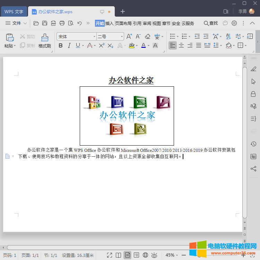Open the 文件 (File) menu button
This screenshot has width=260, height=260.
(x=16, y=23)
